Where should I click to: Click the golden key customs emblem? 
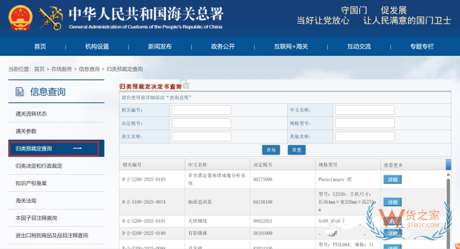51,18
